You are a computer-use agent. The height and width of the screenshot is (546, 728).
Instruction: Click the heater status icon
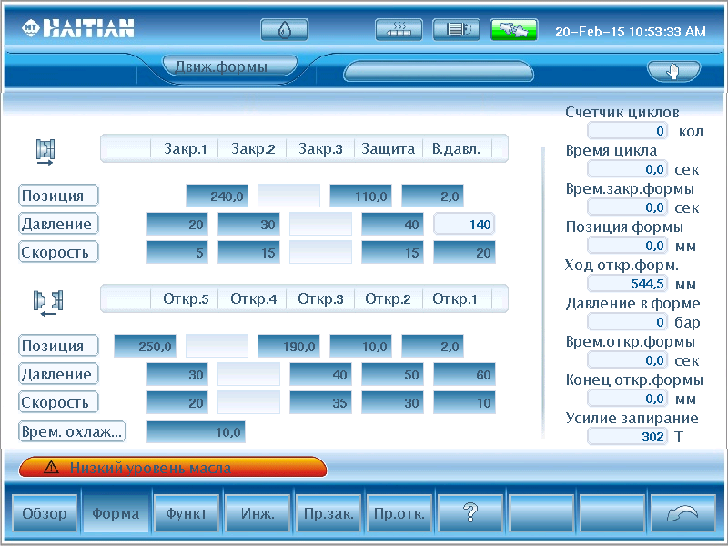pos(399,30)
